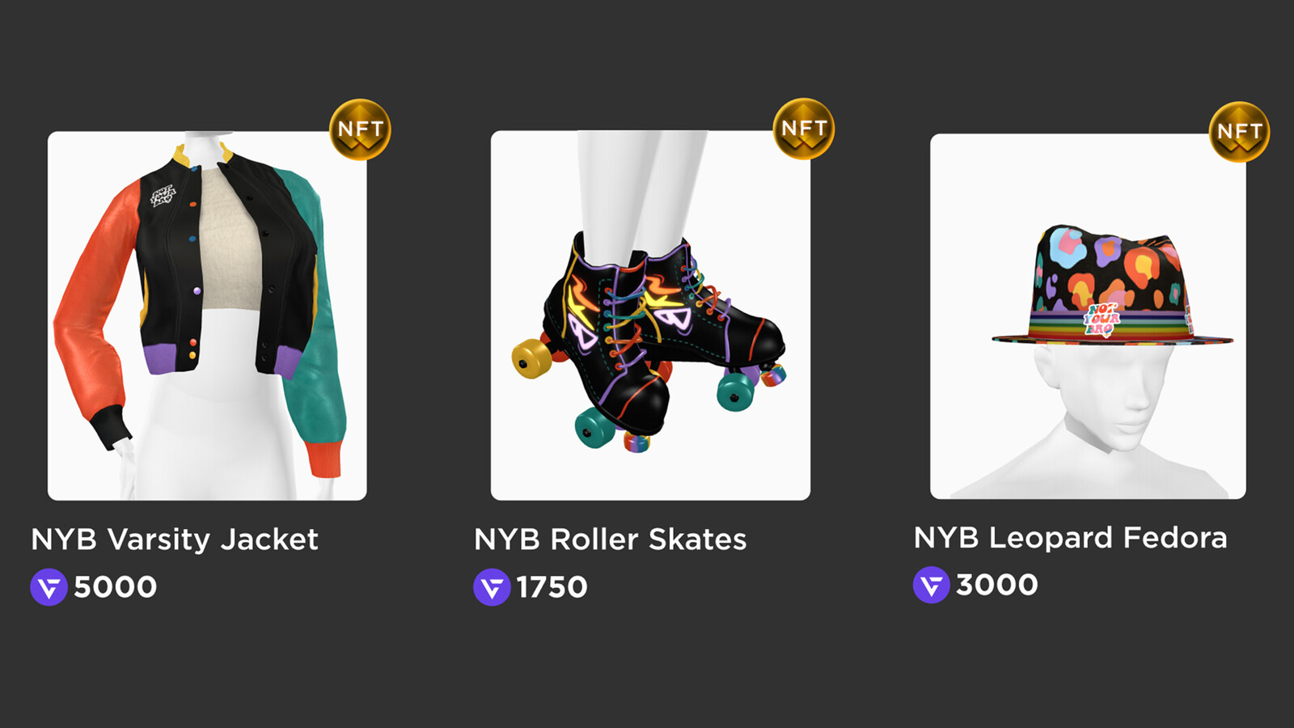Viewport: 1294px width, 728px height.
Task: Open the NYB Leopard Fedora thumbnail
Action: 1088,316
